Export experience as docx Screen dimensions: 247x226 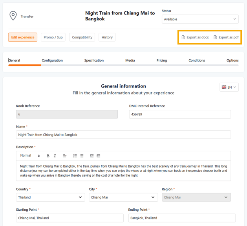(x=195, y=37)
